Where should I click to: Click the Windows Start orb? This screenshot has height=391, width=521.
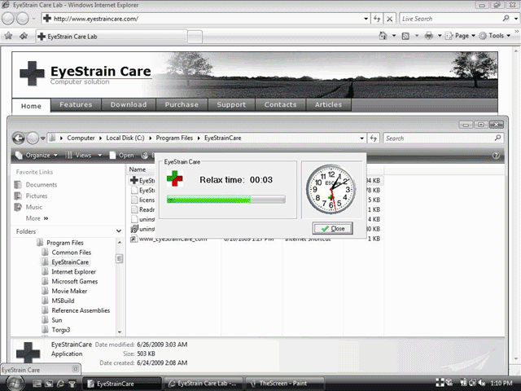coord(15,384)
